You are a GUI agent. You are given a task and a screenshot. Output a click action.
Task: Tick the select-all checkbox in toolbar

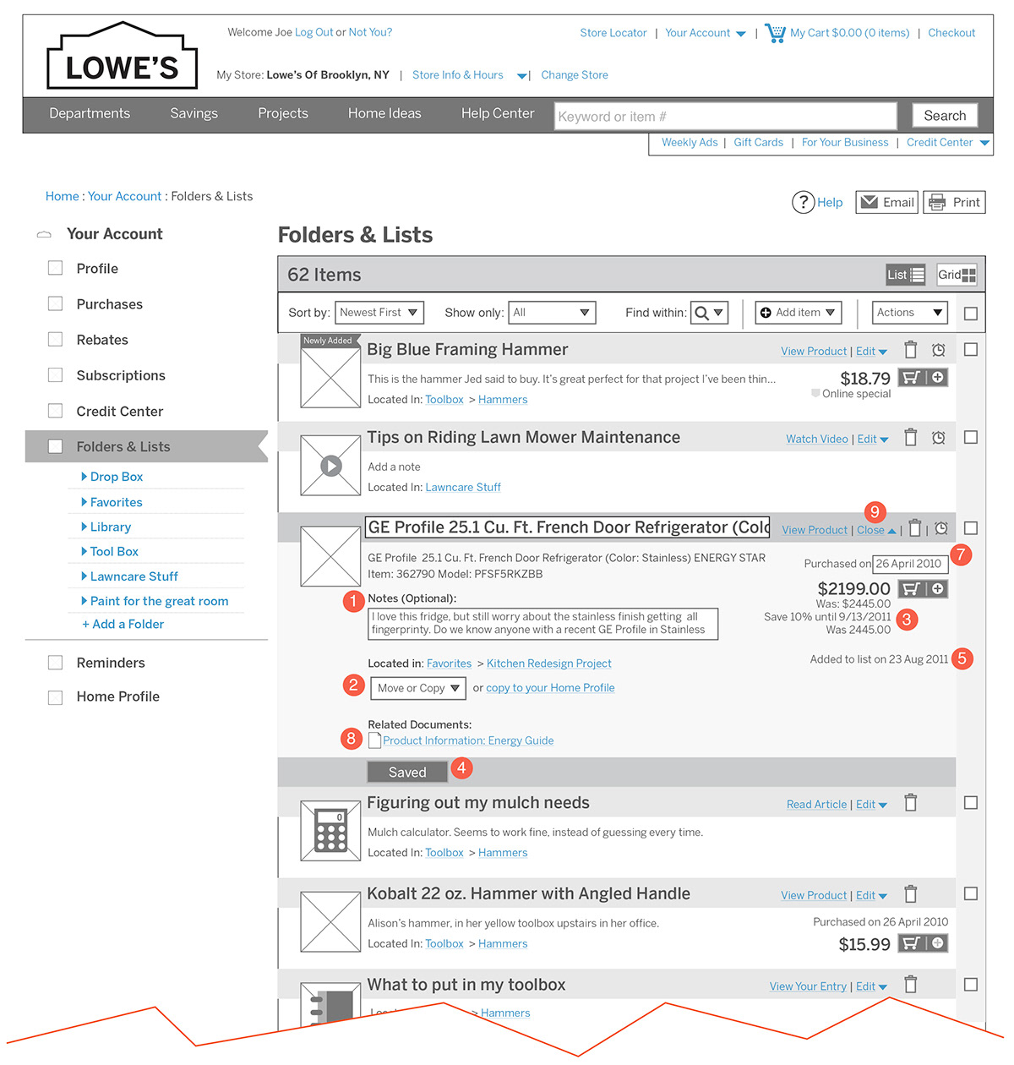coord(971,314)
